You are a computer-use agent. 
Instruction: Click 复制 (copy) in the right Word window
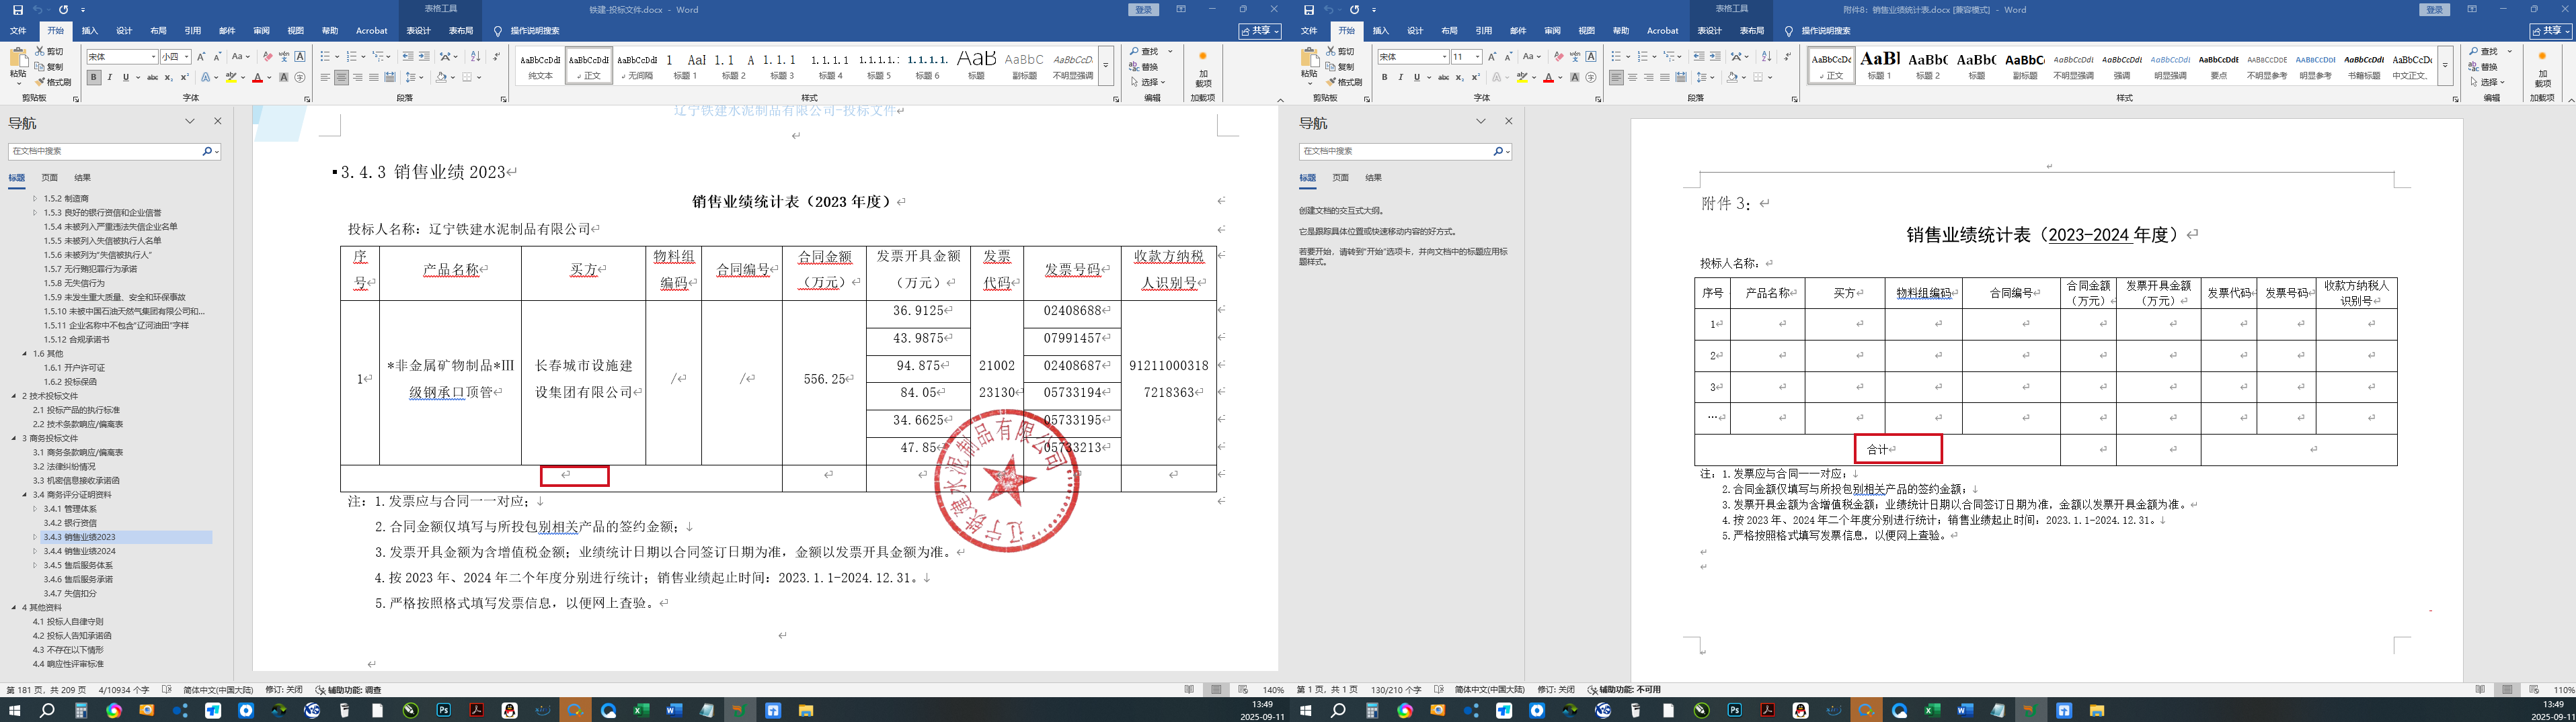(x=1340, y=67)
